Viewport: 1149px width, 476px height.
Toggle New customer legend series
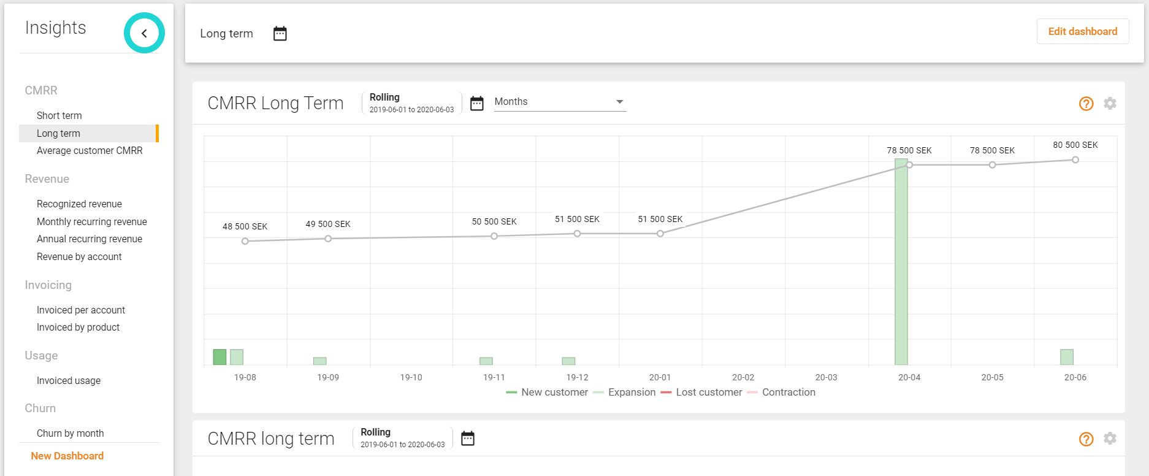(547, 392)
